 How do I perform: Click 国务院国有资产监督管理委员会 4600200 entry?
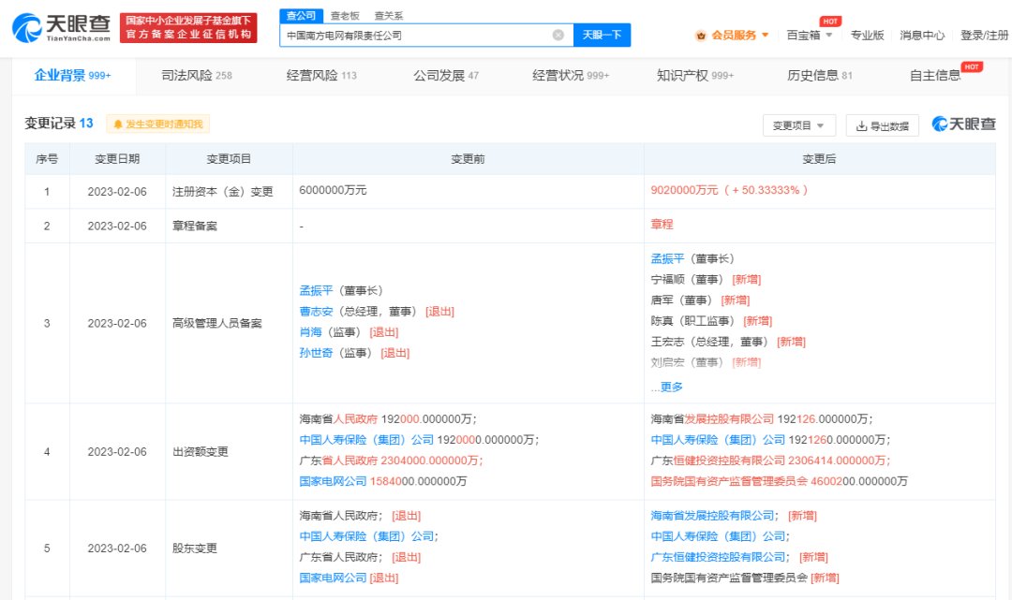[x=779, y=481]
